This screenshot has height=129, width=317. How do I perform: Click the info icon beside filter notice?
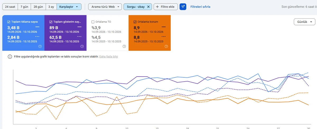coord(10,57)
